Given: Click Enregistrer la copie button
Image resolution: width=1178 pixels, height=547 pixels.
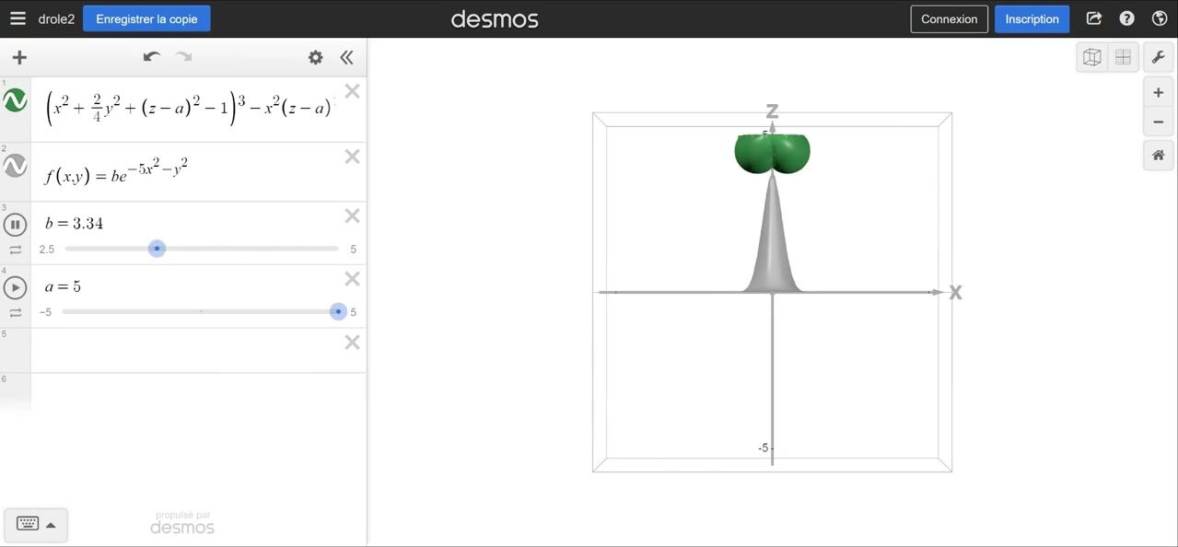Looking at the screenshot, I should 146,18.
